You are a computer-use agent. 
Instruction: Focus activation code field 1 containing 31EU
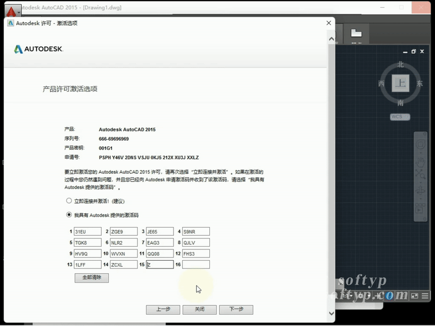point(88,231)
